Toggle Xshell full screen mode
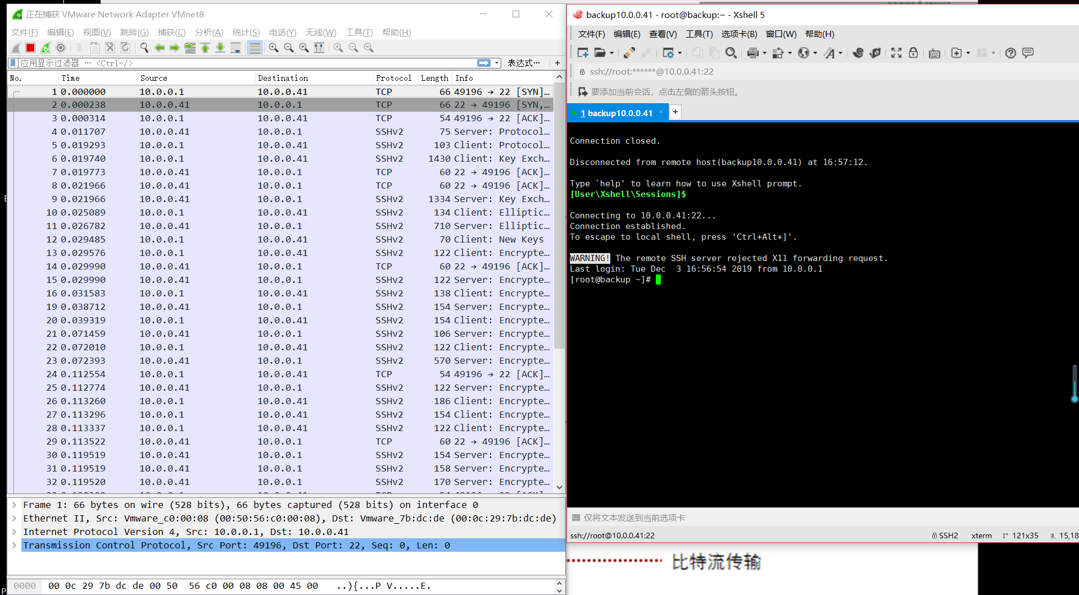Image resolution: width=1079 pixels, height=595 pixels. [x=896, y=53]
